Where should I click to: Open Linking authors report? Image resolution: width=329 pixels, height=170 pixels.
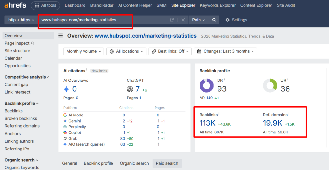(19, 141)
